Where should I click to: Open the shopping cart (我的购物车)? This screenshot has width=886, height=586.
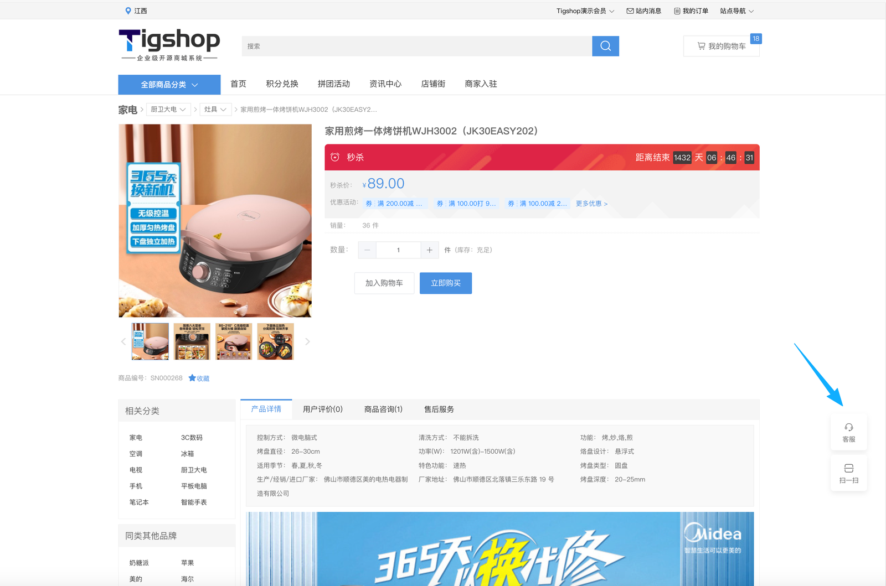[721, 46]
